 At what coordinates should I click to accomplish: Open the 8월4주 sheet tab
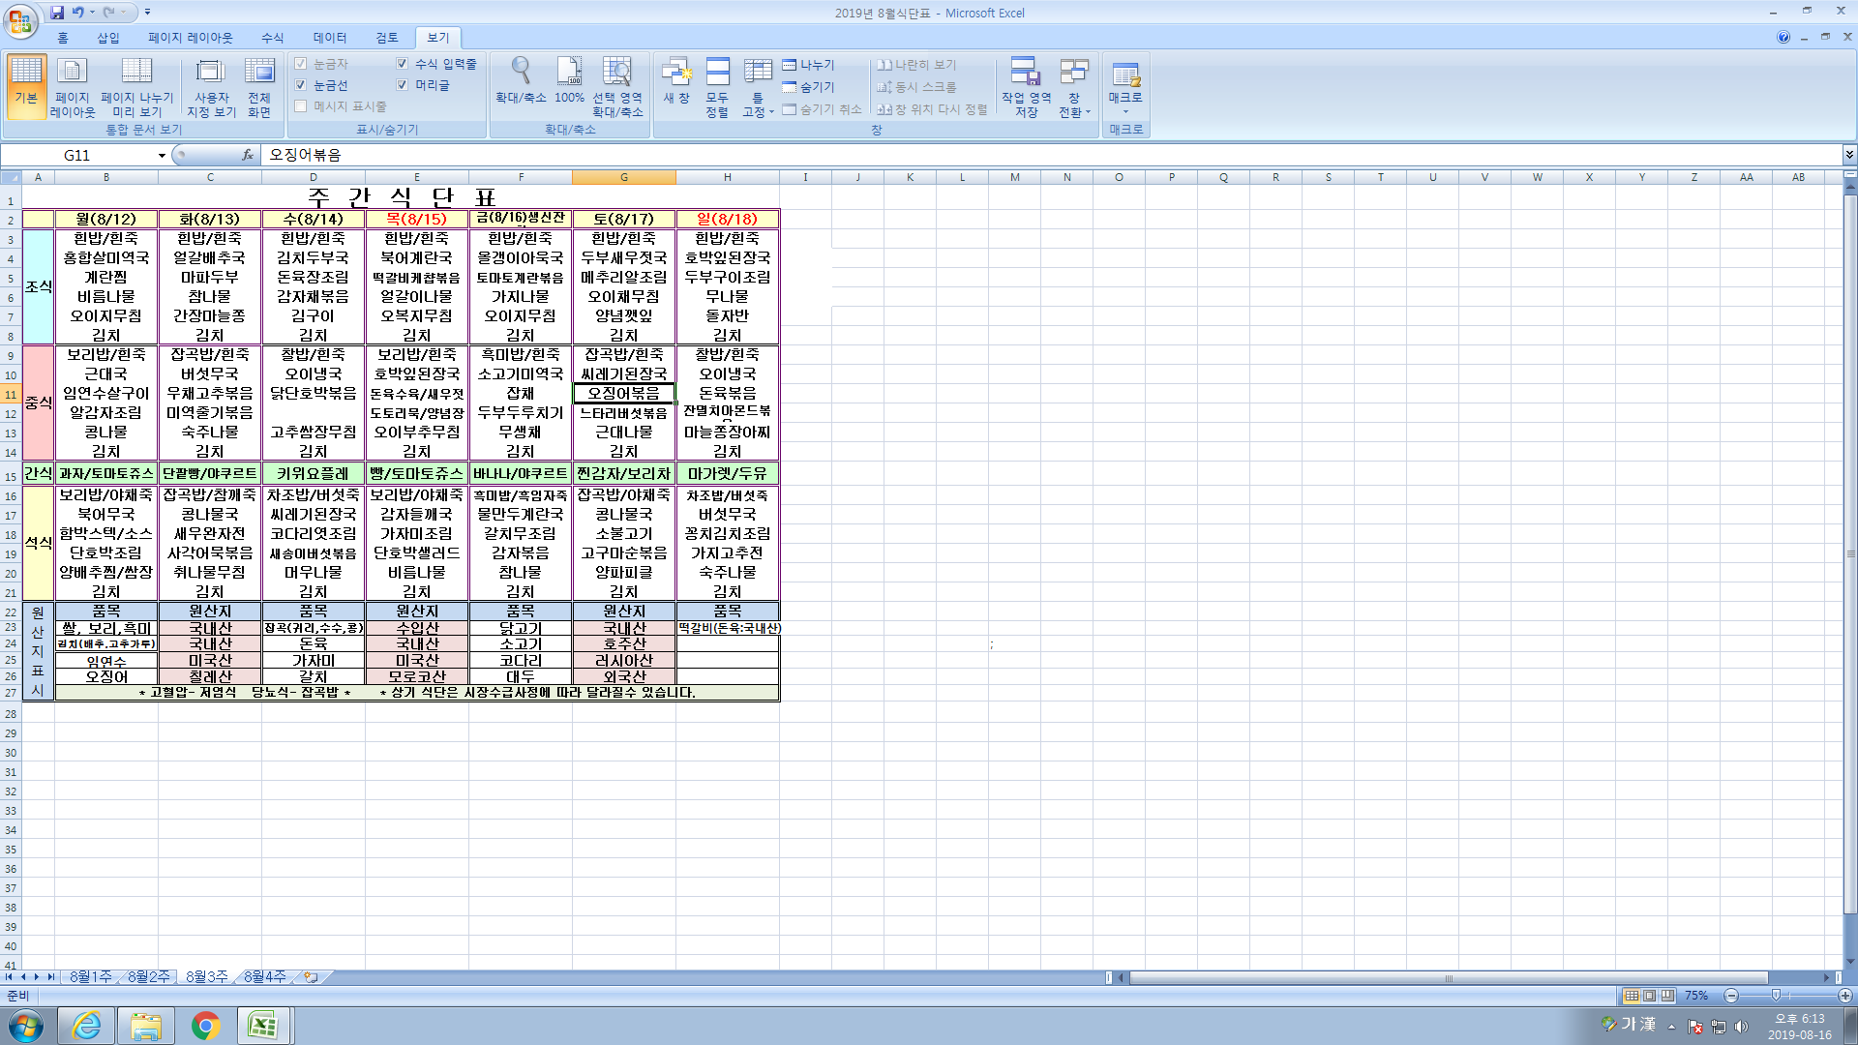click(x=264, y=977)
